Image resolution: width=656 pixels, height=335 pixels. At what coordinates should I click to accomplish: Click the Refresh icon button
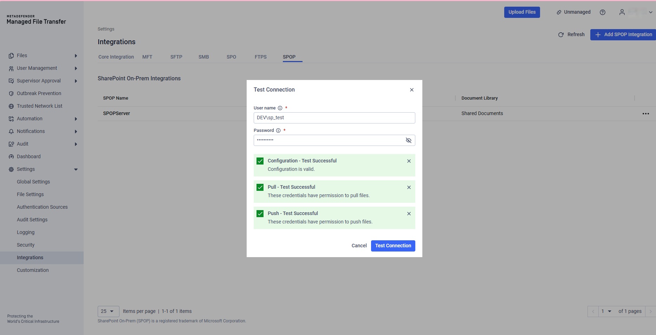coord(561,35)
